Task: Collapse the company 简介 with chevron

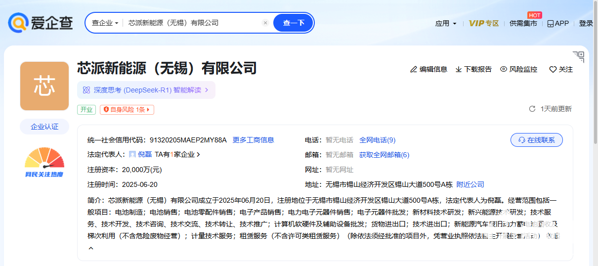Action: click(91, 248)
